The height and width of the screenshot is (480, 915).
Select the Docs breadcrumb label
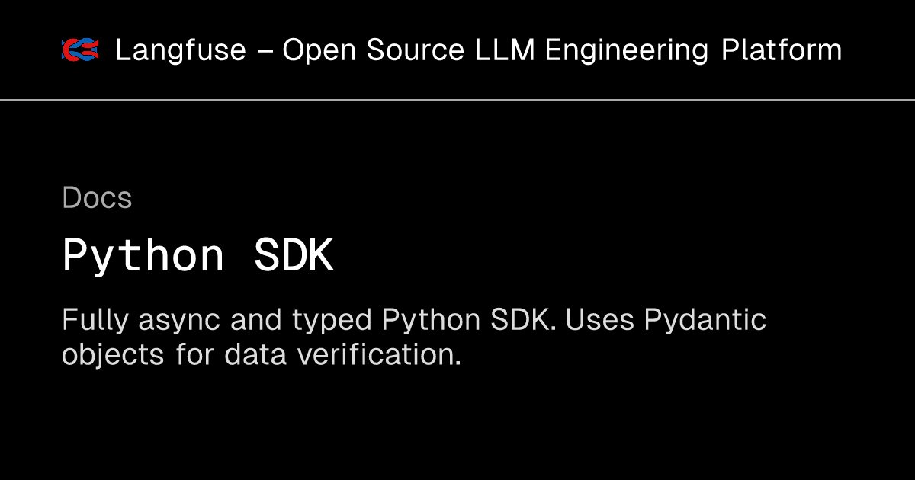(x=97, y=198)
